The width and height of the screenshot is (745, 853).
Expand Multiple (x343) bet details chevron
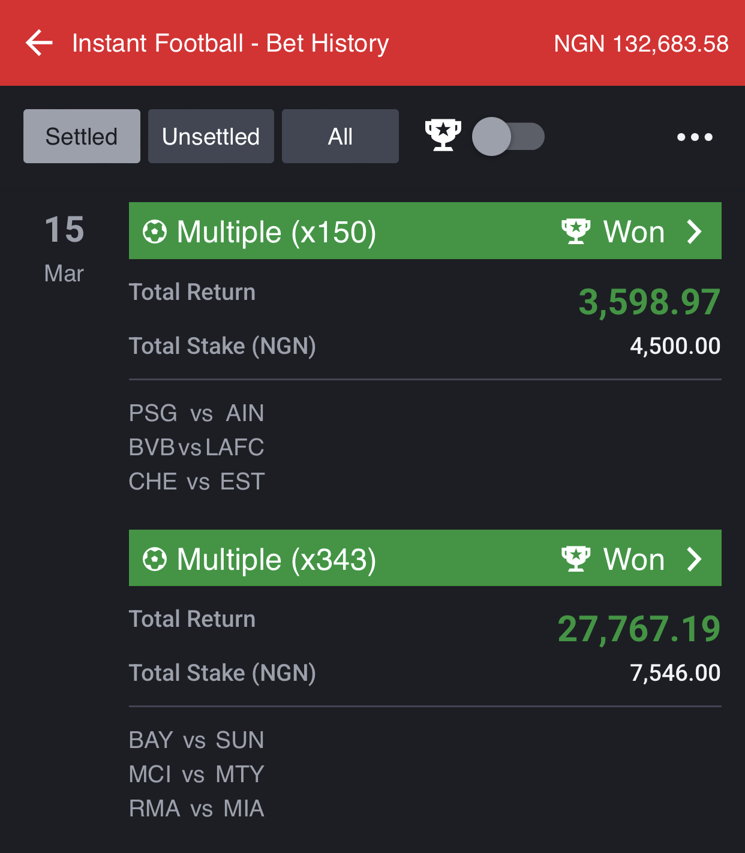(x=695, y=559)
